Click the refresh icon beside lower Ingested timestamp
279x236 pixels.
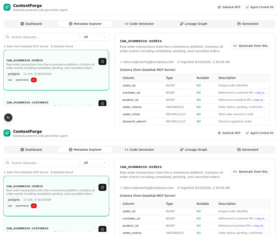tap(179, 188)
